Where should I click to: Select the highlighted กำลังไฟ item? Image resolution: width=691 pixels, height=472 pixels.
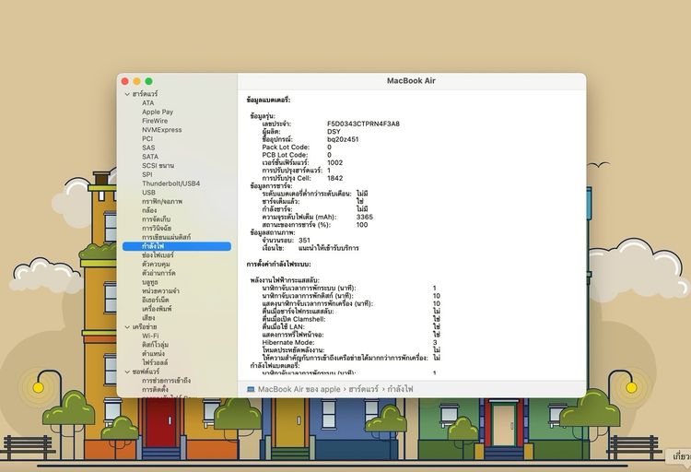tap(154, 246)
